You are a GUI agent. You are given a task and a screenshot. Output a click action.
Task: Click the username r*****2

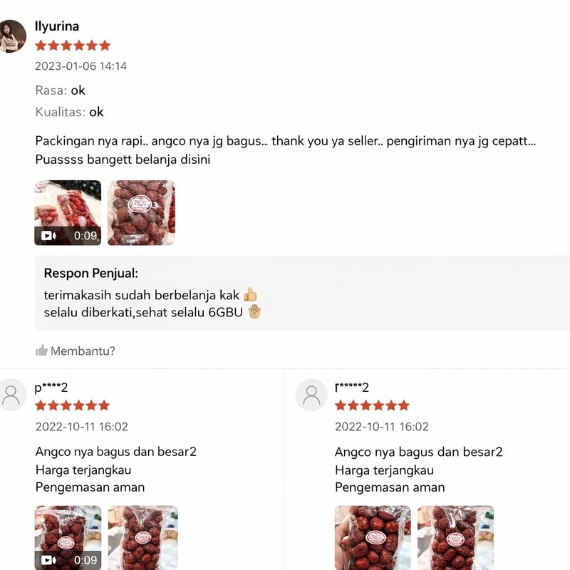(x=352, y=388)
